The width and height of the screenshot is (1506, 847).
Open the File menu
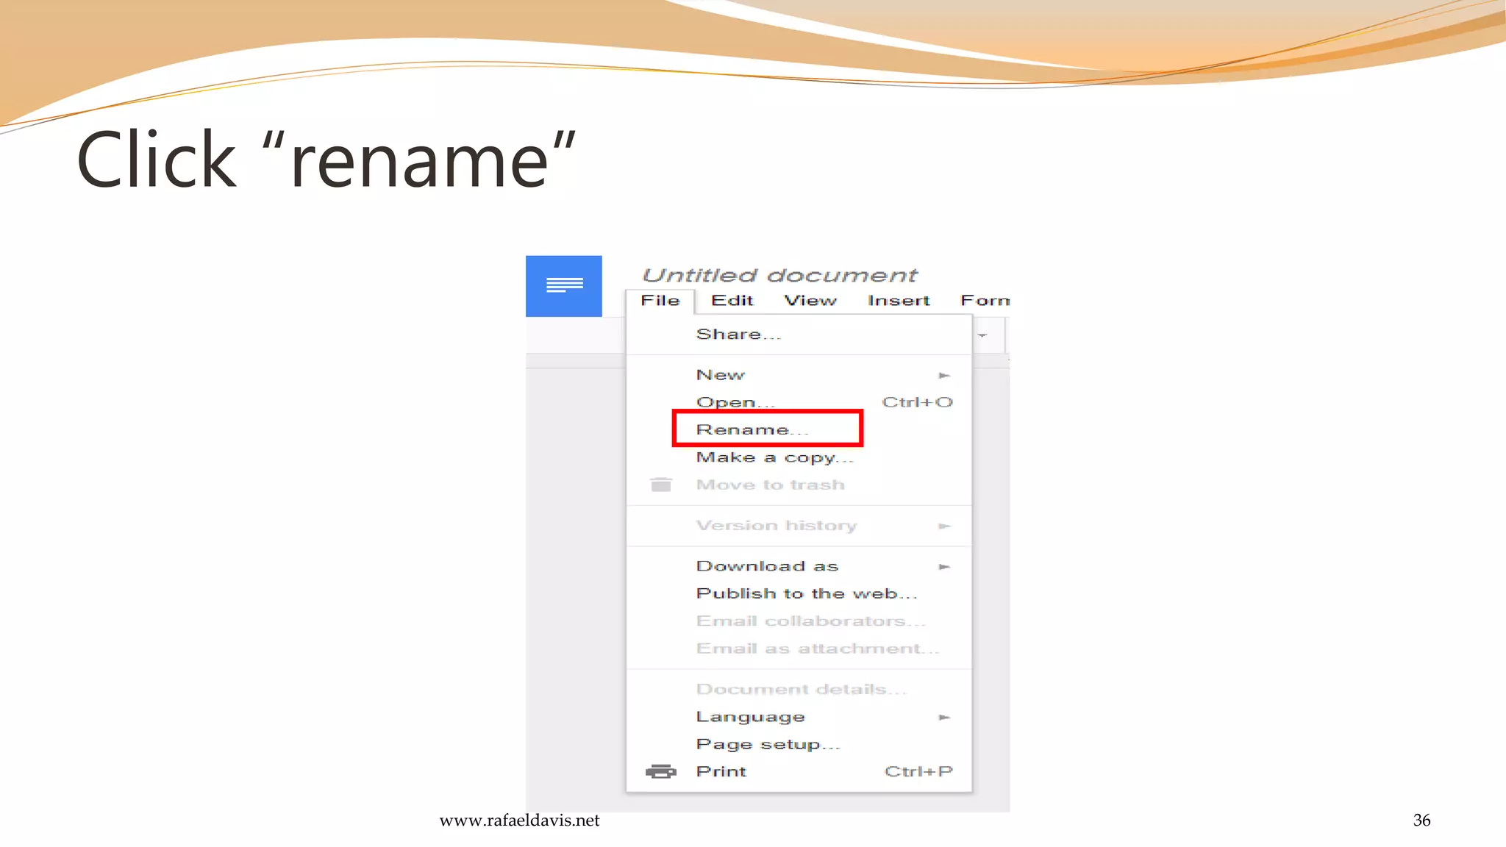pyautogui.click(x=660, y=301)
